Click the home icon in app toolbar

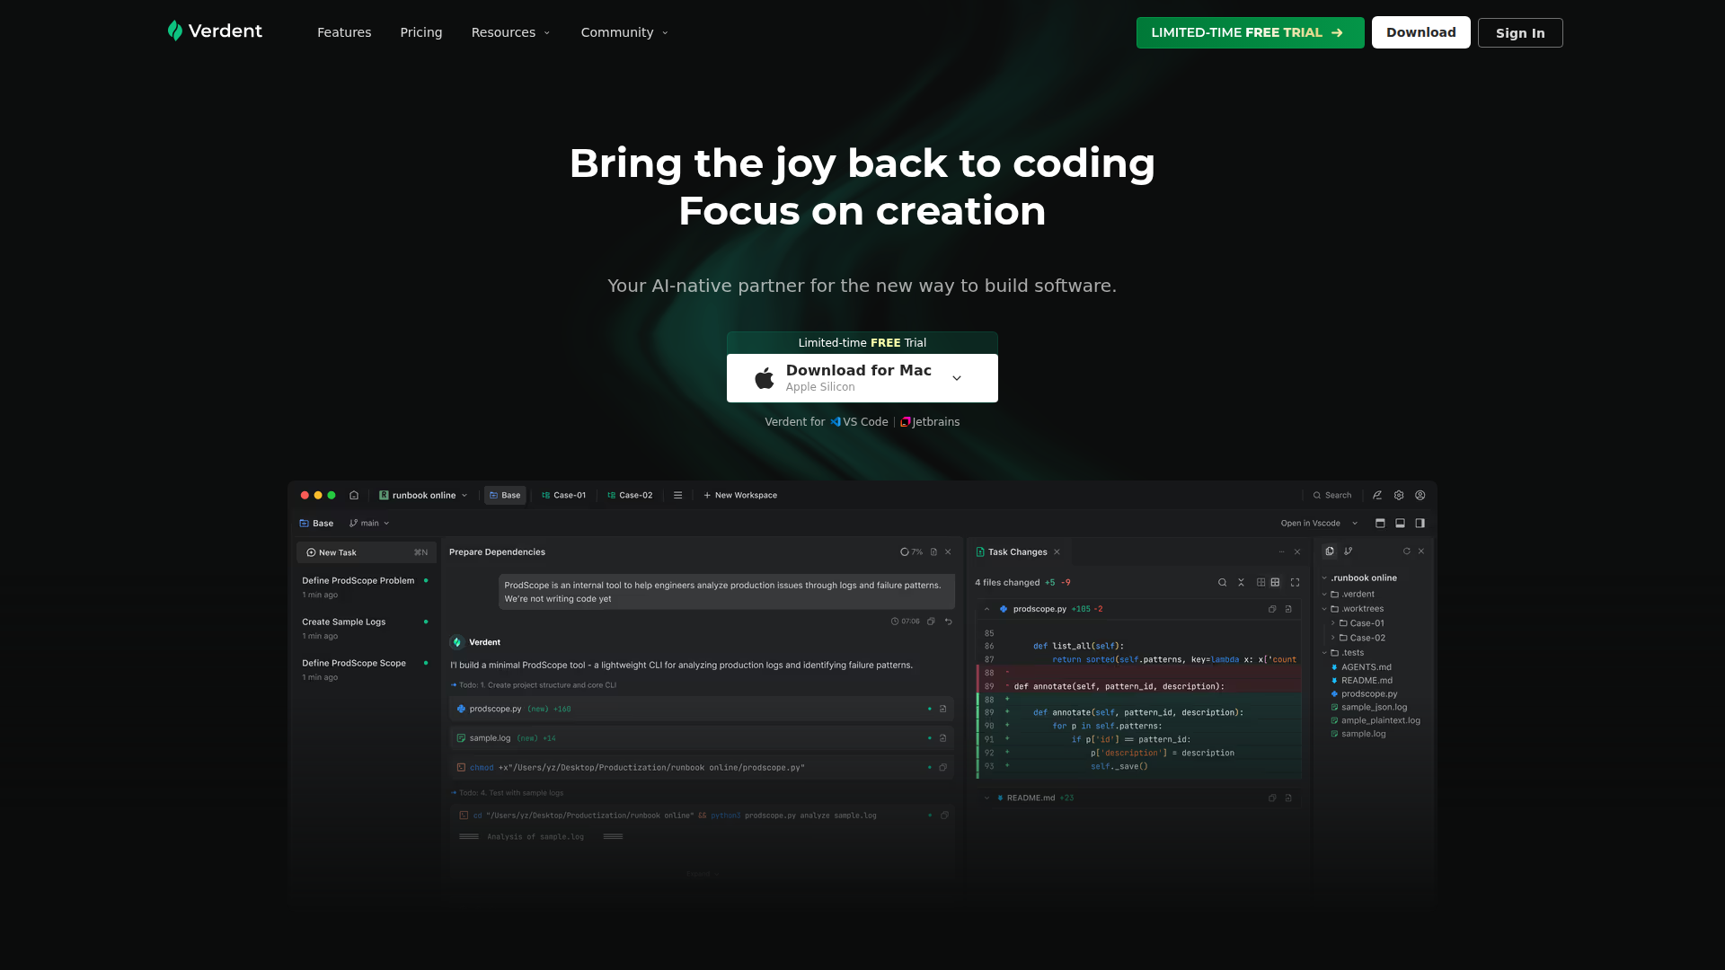coord(354,495)
